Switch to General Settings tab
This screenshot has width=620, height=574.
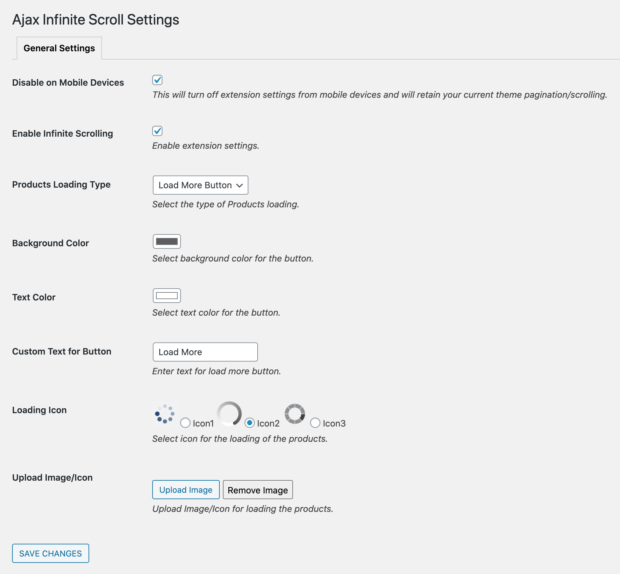coord(59,48)
